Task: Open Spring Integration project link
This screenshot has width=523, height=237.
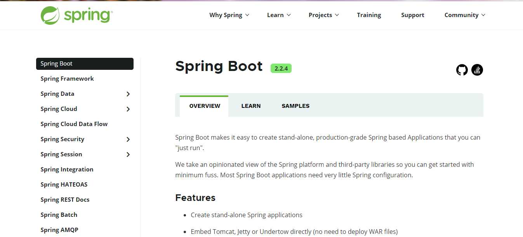Action: pos(67,170)
